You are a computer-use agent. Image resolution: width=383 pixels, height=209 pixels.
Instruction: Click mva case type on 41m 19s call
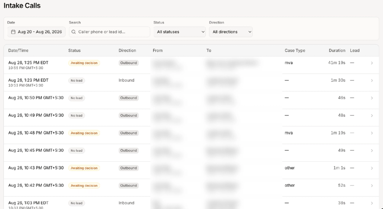(x=289, y=63)
